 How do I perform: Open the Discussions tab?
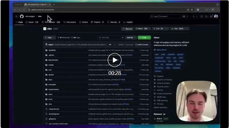(70, 22)
